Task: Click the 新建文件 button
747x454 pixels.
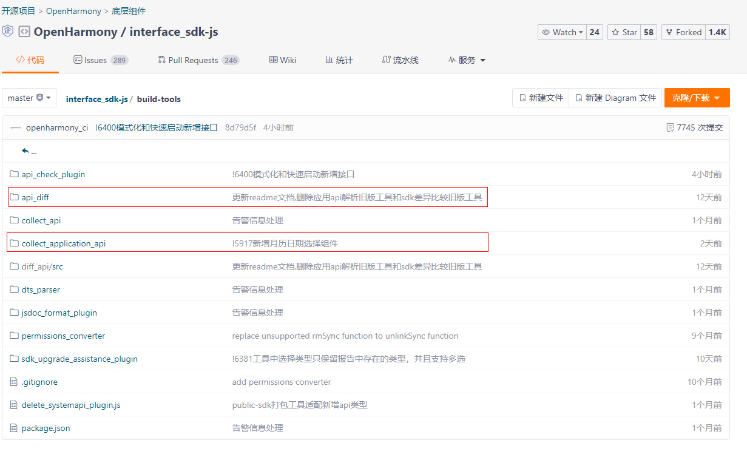Action: 541,98
